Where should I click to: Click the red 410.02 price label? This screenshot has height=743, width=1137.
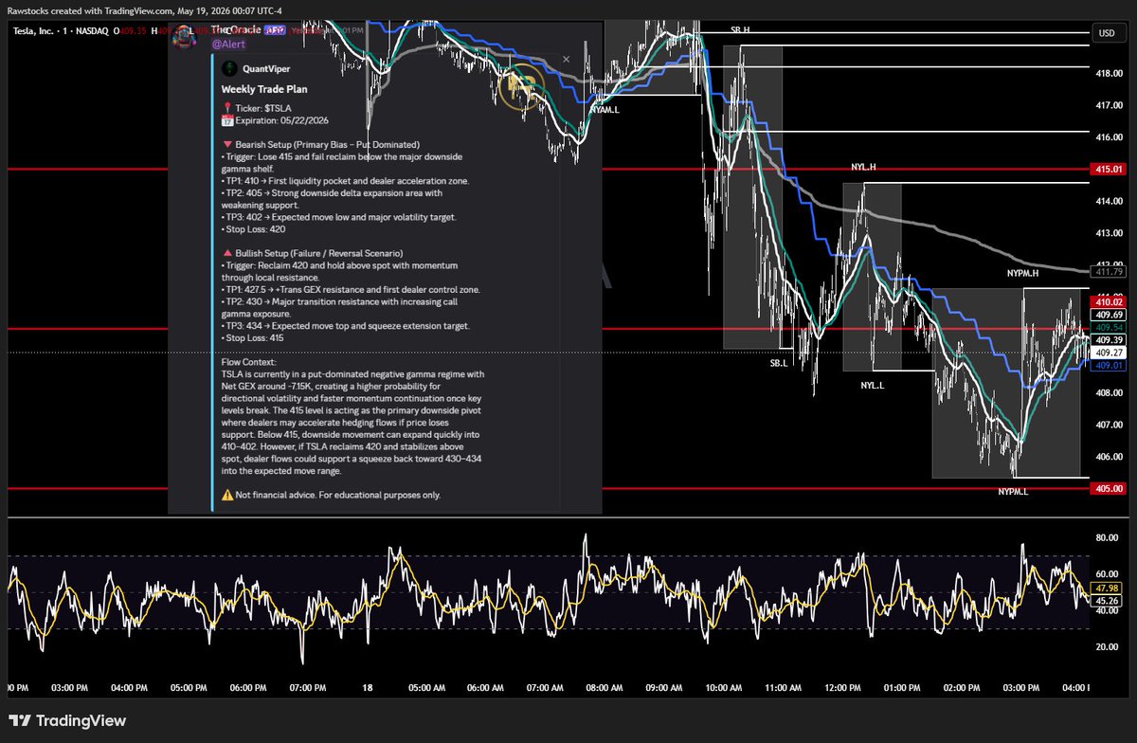(x=1108, y=302)
